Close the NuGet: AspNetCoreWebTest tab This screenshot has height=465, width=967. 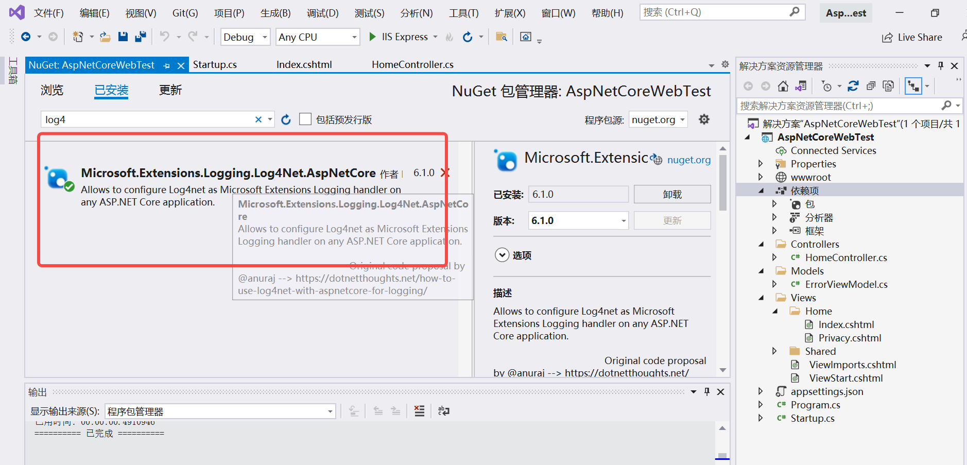coord(181,65)
